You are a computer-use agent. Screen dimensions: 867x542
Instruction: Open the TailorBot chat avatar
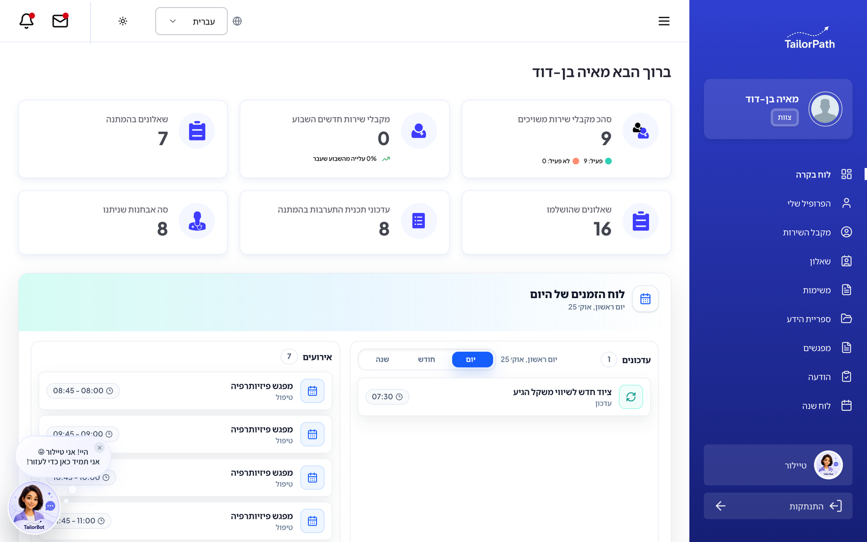(x=34, y=507)
